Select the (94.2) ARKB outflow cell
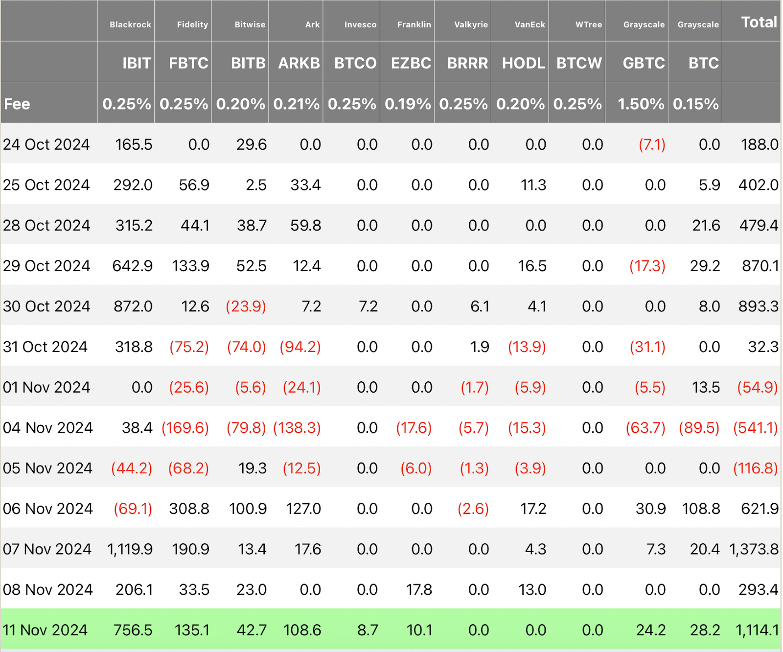783x652 pixels. tap(300, 347)
